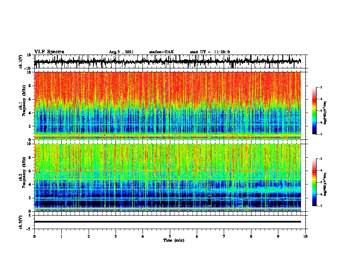This screenshot has height=265, width=344.
Task: Click the ch.2 spectrogram panel
Action: click(x=167, y=178)
